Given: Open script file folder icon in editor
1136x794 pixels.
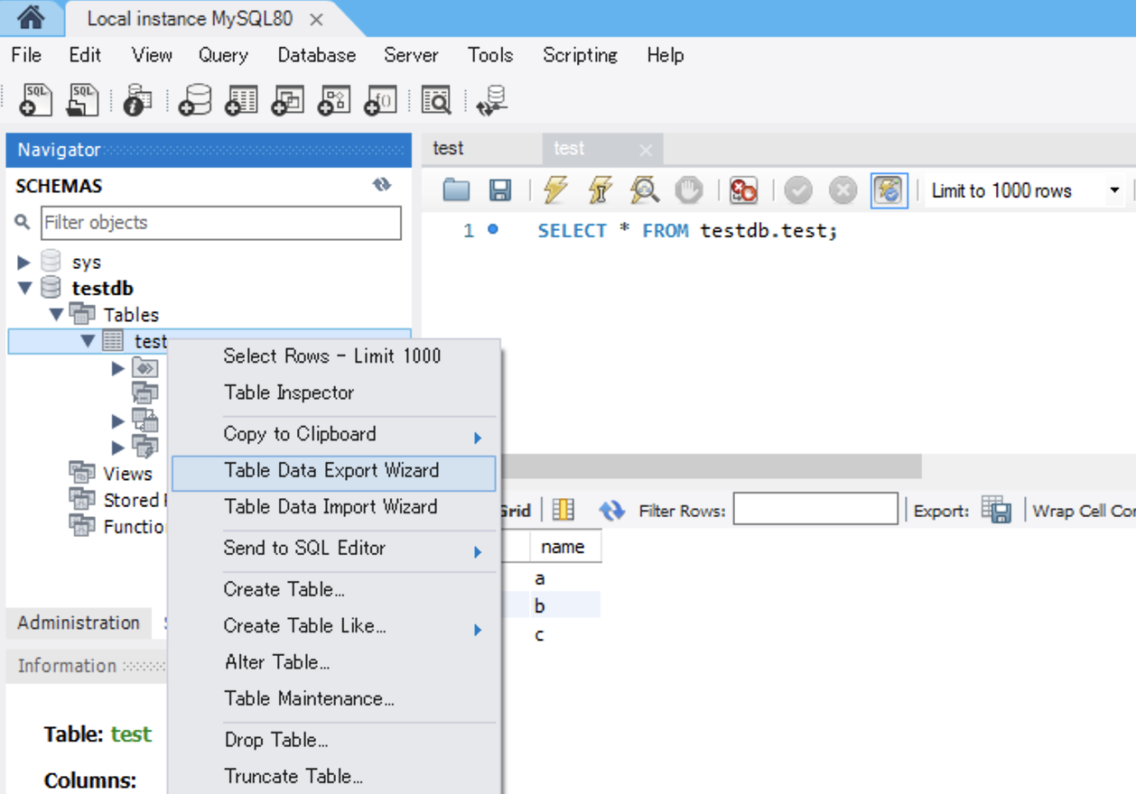Looking at the screenshot, I should [457, 189].
